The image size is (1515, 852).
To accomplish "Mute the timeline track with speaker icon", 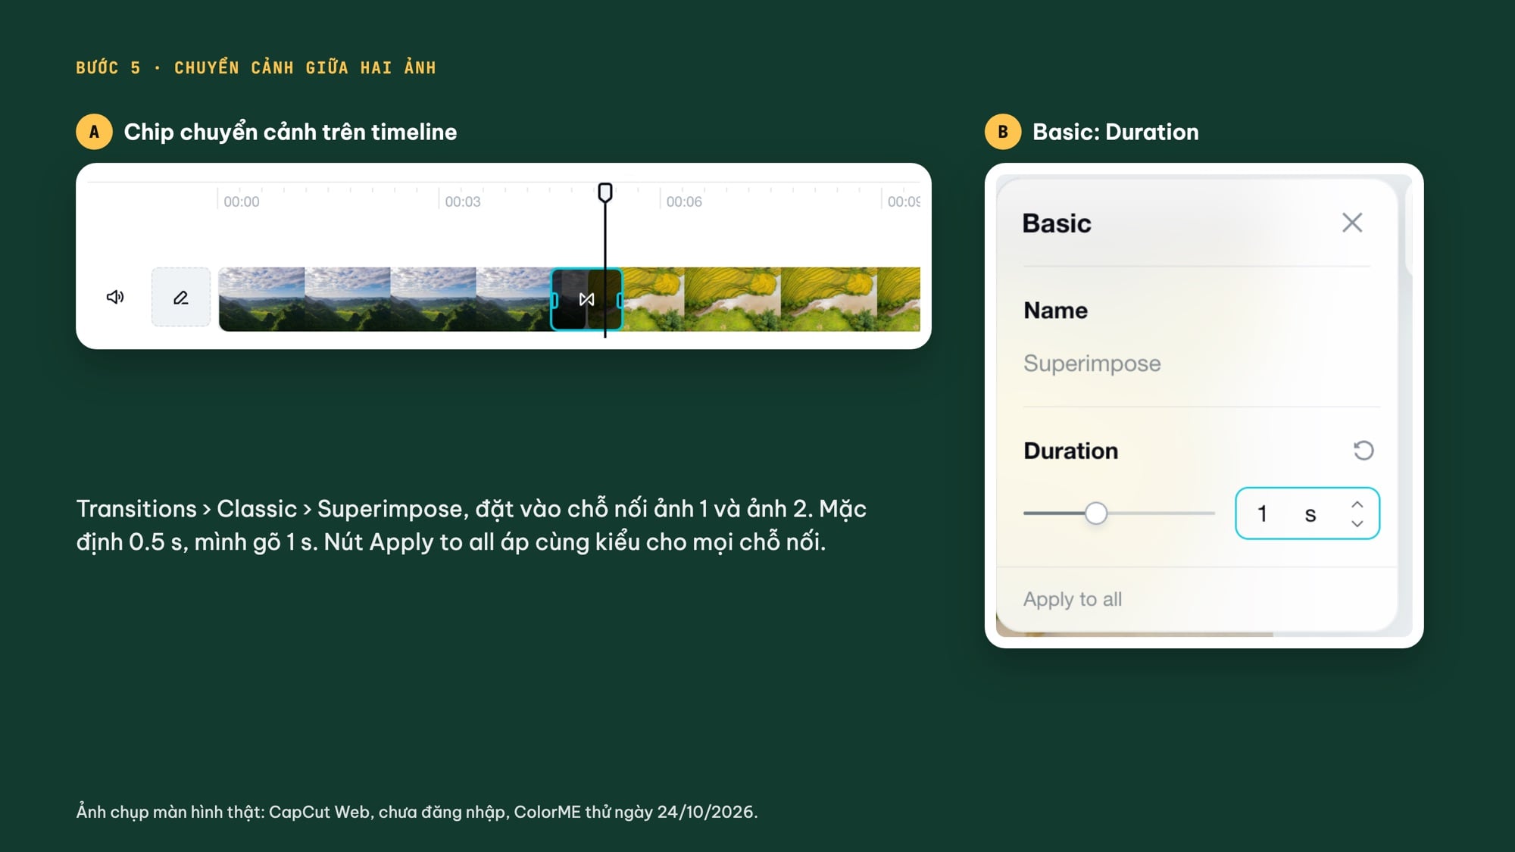I will (x=115, y=297).
